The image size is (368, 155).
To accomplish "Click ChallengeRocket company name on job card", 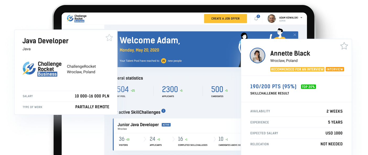I will click(x=81, y=67).
